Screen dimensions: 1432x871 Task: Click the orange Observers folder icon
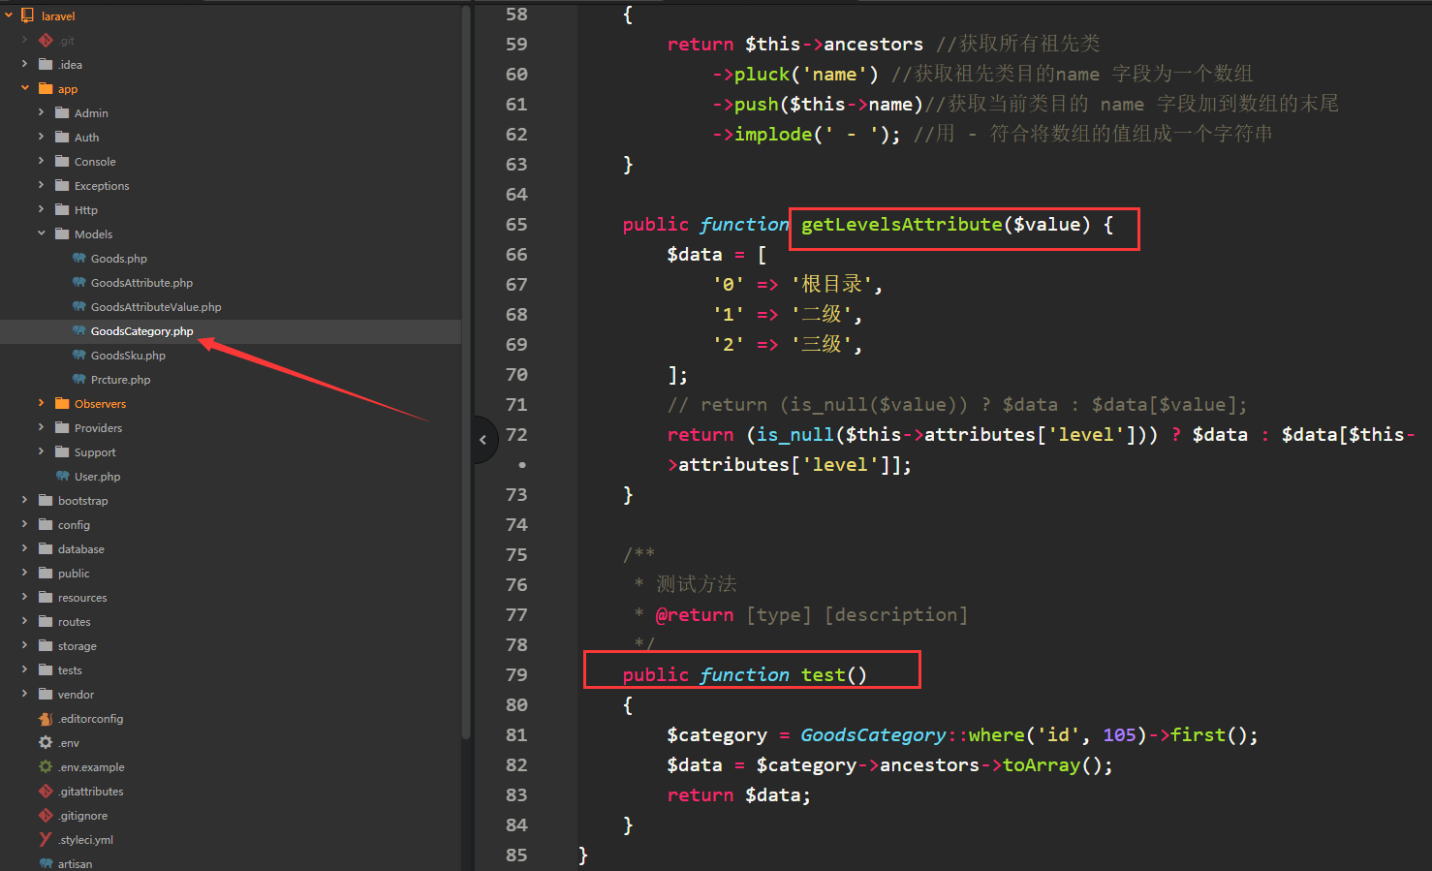[62, 403]
